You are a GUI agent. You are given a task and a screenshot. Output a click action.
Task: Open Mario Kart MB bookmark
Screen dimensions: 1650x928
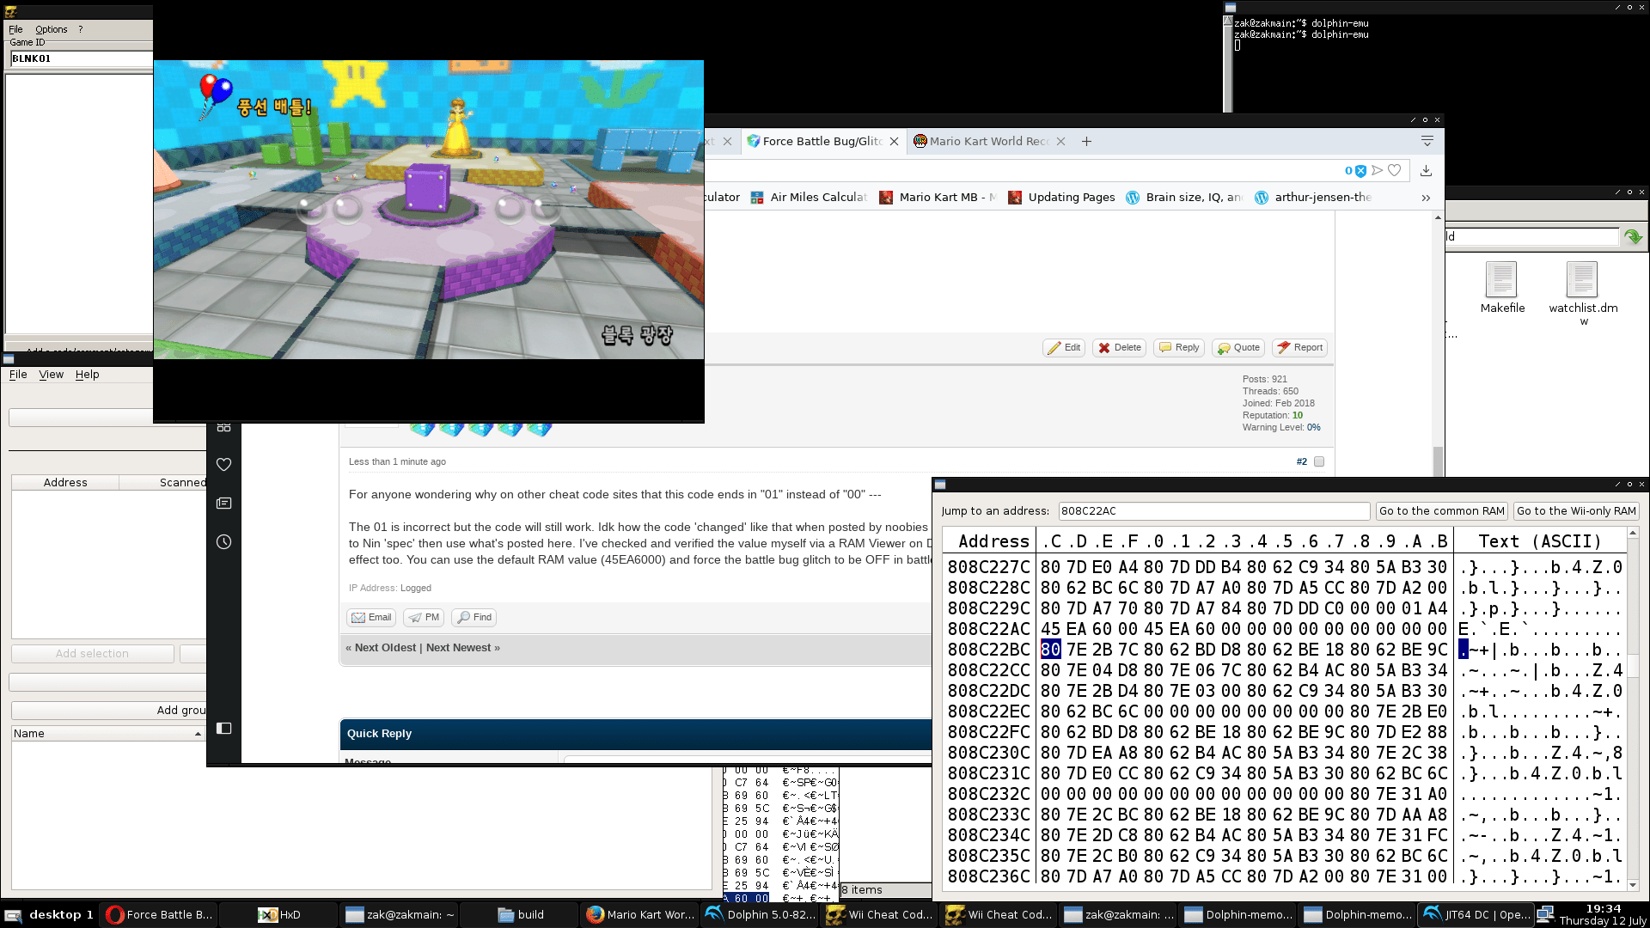point(938,198)
